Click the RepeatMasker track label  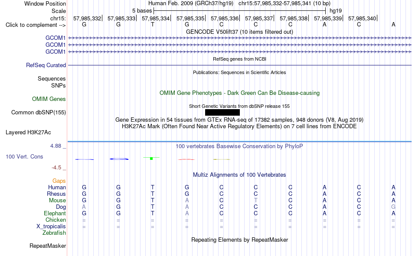pos(48,246)
